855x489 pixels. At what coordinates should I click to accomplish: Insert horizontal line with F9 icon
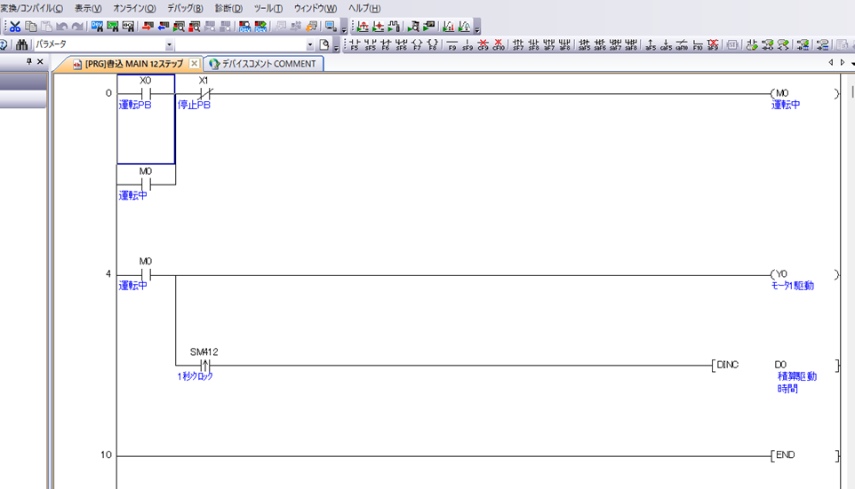(x=452, y=44)
